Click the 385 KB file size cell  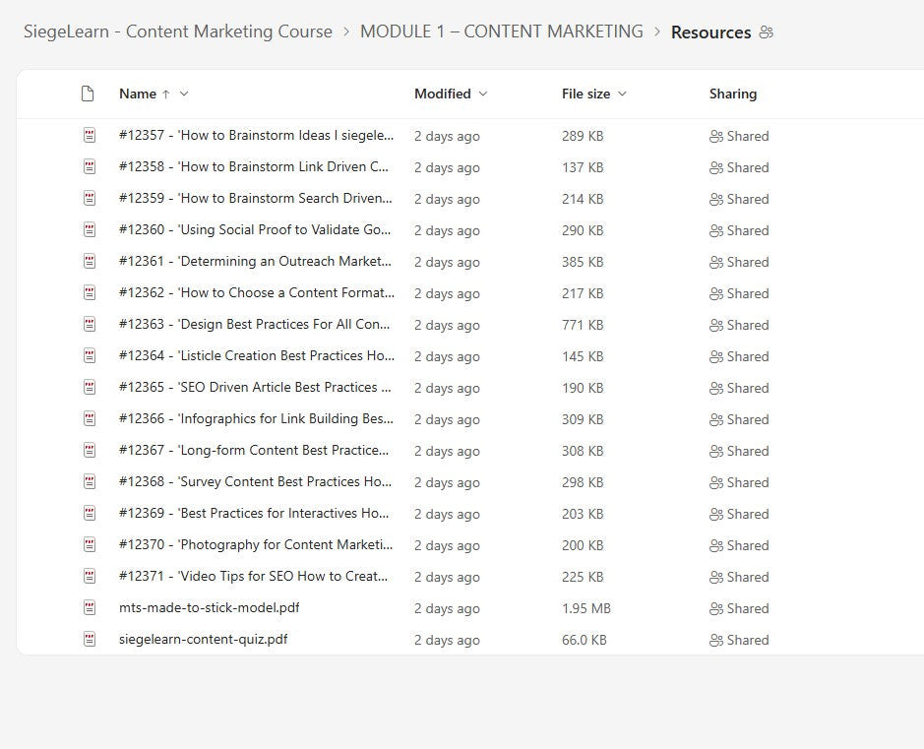[x=583, y=262]
